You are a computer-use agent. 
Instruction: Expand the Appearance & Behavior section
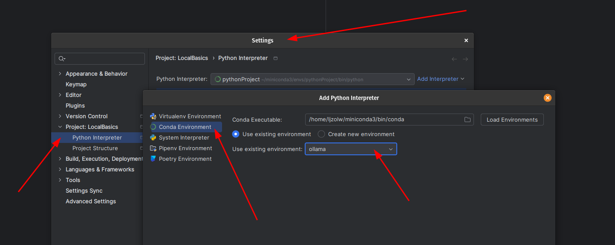[x=60, y=74]
